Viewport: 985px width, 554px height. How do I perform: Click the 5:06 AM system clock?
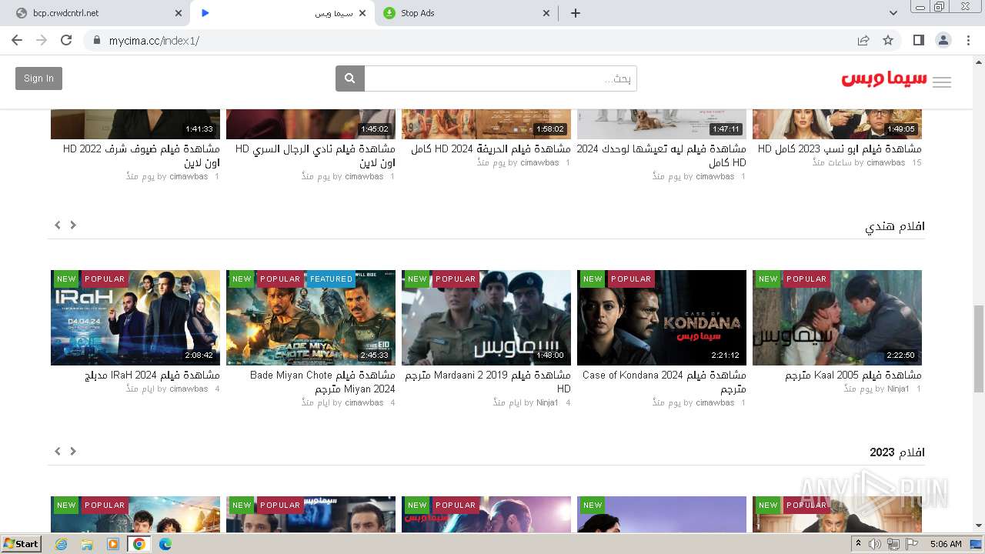click(946, 544)
